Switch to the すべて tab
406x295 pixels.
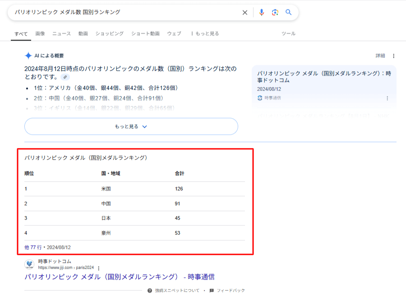(x=21, y=34)
